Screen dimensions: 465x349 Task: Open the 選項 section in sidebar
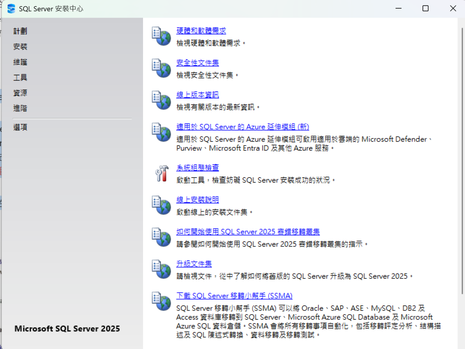point(20,128)
